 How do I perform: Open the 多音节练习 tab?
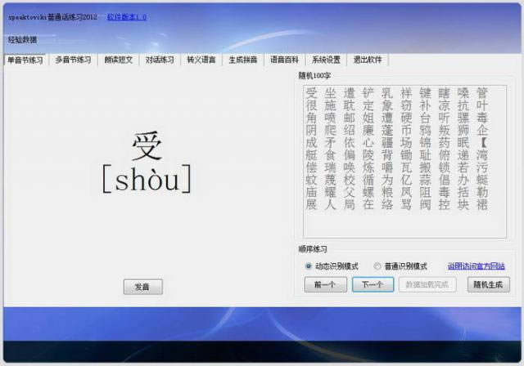pos(73,60)
